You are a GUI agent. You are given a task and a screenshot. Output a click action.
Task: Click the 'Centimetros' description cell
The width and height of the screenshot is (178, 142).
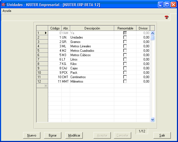click(92, 77)
